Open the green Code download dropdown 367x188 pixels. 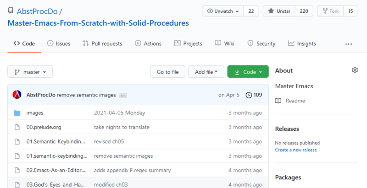coord(248,72)
